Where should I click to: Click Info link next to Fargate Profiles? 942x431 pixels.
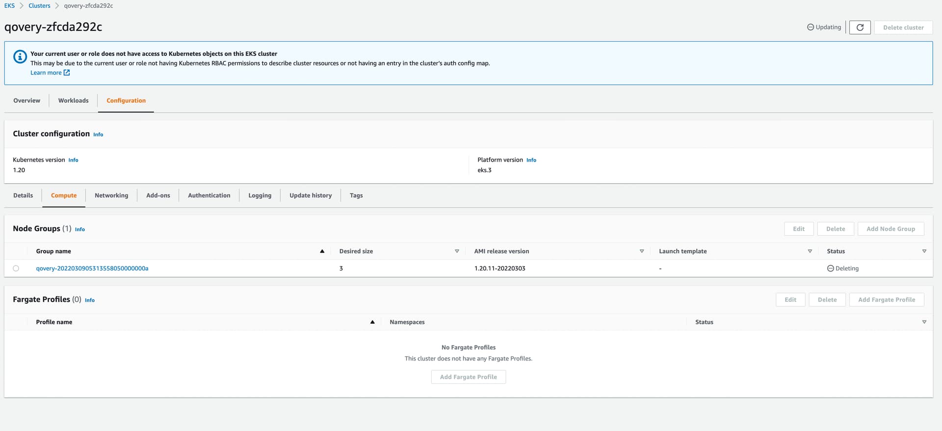click(x=90, y=300)
